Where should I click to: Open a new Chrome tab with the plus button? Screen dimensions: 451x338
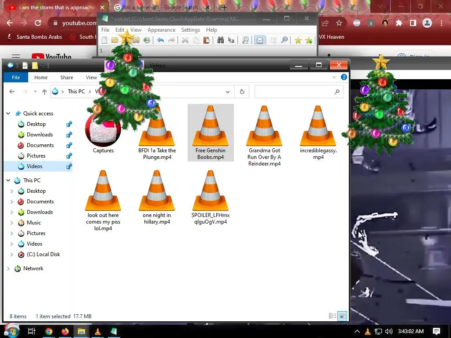tap(224, 7)
